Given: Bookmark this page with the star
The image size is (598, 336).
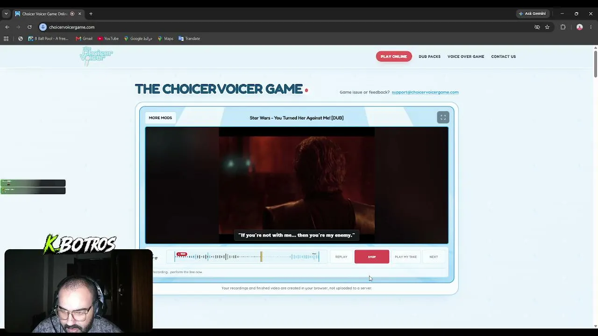Looking at the screenshot, I should click(x=547, y=27).
